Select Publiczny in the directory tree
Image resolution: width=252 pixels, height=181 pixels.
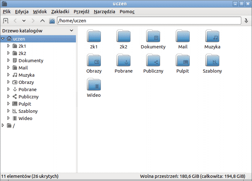[28, 96]
